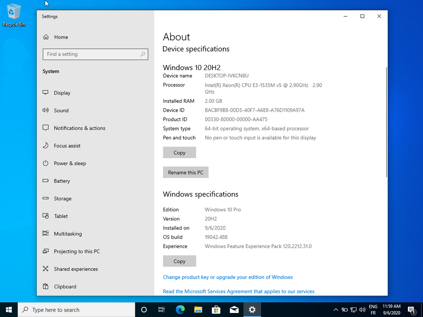Click the Clipboard icon in sidebar

(x=46, y=286)
